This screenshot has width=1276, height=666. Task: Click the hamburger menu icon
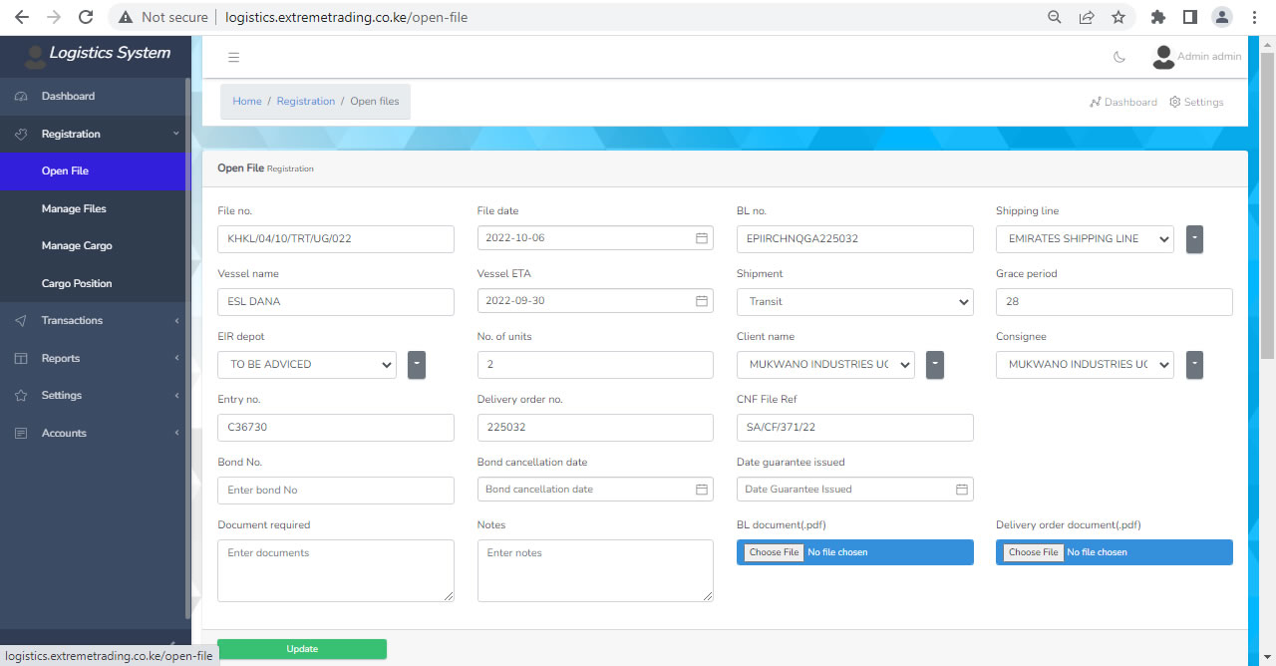[233, 57]
